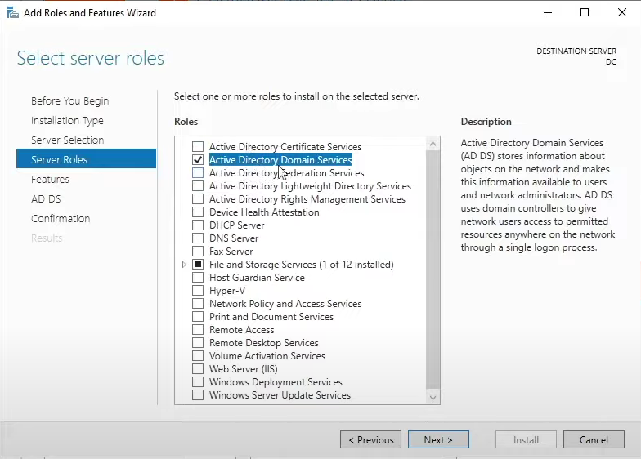Minimize the wizard window
The image size is (641, 459).
pyautogui.click(x=548, y=13)
